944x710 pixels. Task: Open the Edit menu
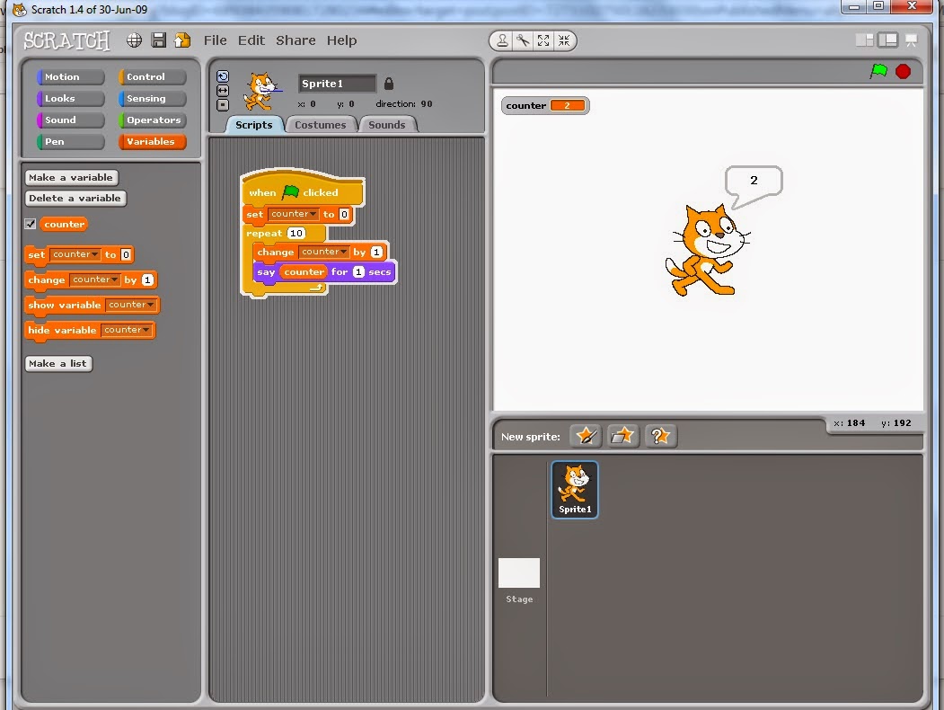251,40
